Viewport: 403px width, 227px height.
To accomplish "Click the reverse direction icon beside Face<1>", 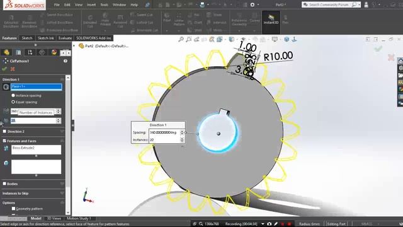I will tap(6, 87).
